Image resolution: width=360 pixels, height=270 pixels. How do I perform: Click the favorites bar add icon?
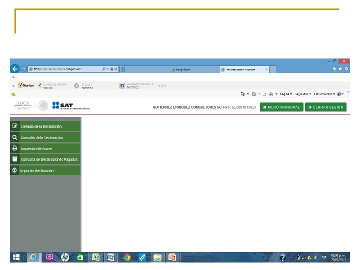point(13,94)
